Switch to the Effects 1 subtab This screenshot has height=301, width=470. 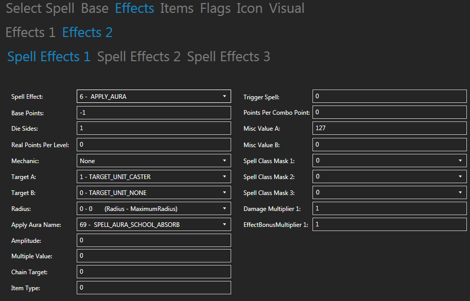(x=30, y=32)
